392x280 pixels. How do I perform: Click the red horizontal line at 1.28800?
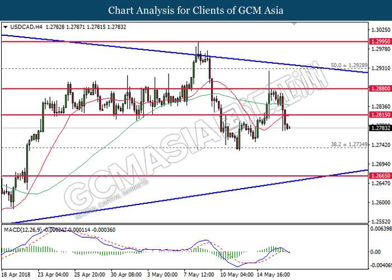[x=185, y=88]
